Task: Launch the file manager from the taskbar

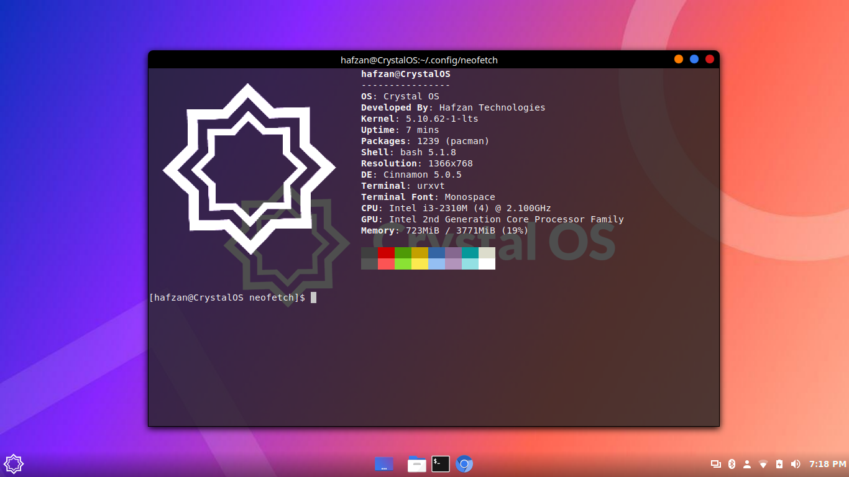Action: coord(417,464)
